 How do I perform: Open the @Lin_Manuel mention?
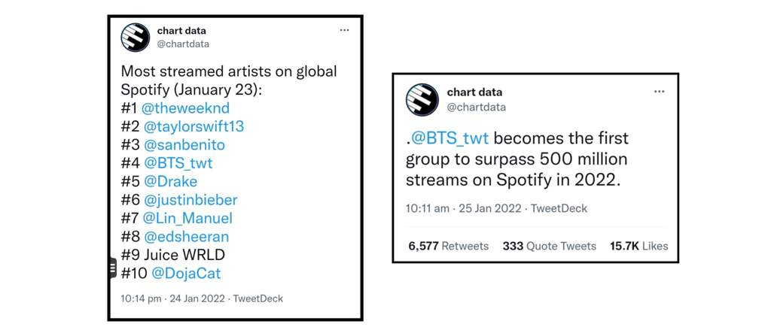pos(187,218)
